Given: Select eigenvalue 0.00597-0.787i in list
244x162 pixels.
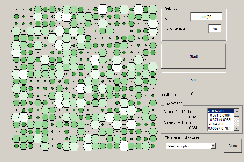Looking at the screenshot, I should (x=221, y=128).
